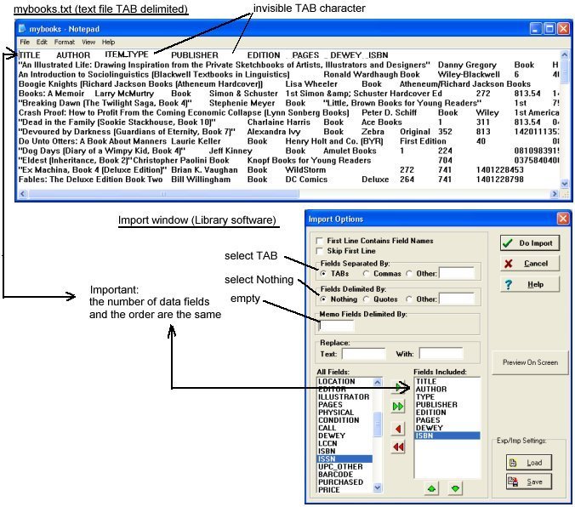The image size is (575, 507).
Task: Select Other under Fields Delimited By
Action: pos(409,299)
